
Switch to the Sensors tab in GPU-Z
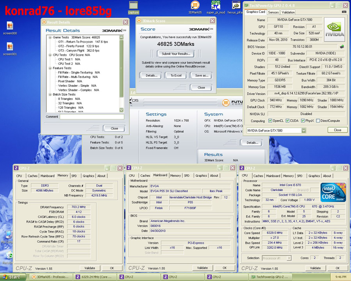tap(273, 12)
